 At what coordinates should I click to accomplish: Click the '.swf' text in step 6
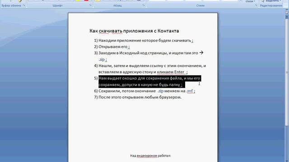(190, 91)
